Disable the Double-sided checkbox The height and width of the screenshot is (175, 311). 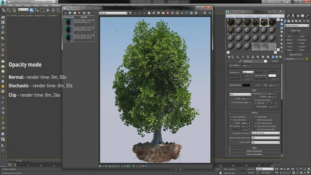255,117
